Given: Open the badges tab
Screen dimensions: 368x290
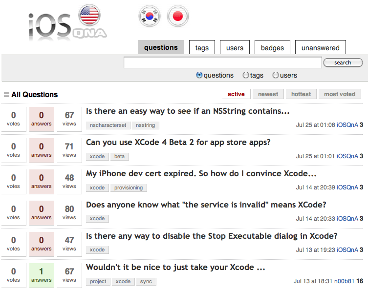Looking at the screenshot, I should pos(272,48).
